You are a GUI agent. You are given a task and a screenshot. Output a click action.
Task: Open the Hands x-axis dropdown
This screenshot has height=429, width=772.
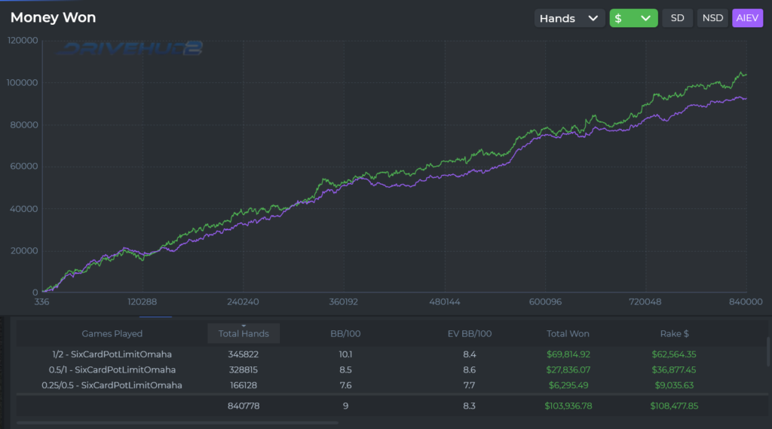tap(569, 18)
